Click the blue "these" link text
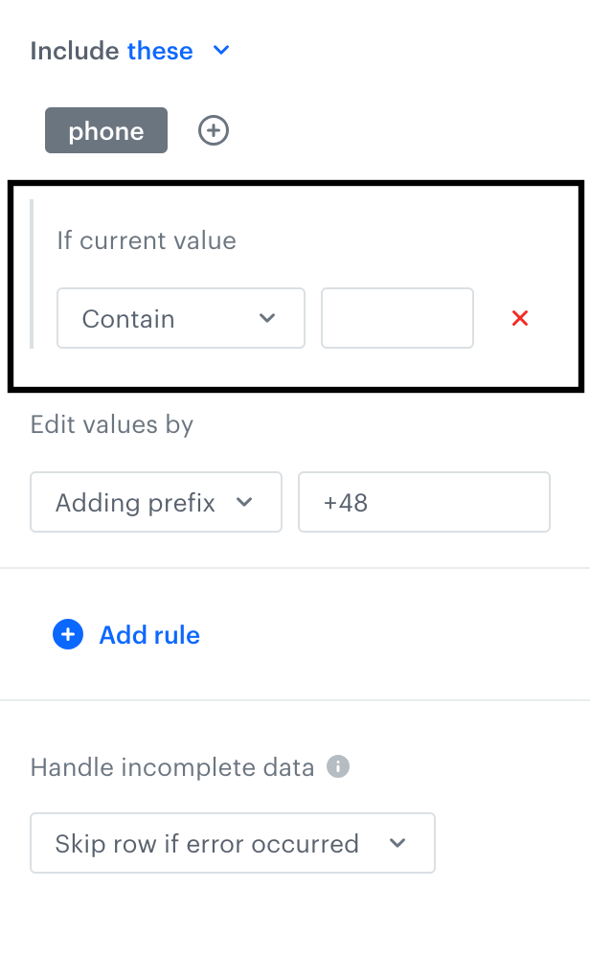 [x=162, y=51]
